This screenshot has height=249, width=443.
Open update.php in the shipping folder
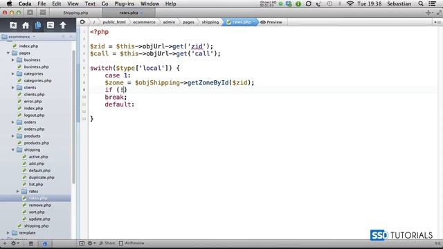click(39, 219)
